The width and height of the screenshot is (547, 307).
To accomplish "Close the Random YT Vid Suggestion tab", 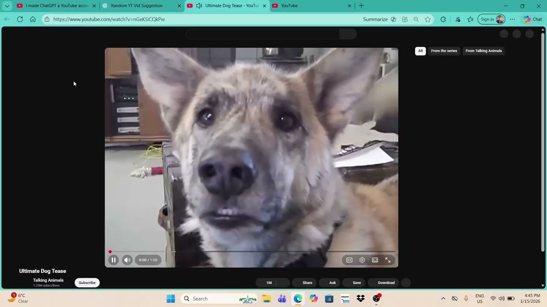I will pyautogui.click(x=179, y=6).
